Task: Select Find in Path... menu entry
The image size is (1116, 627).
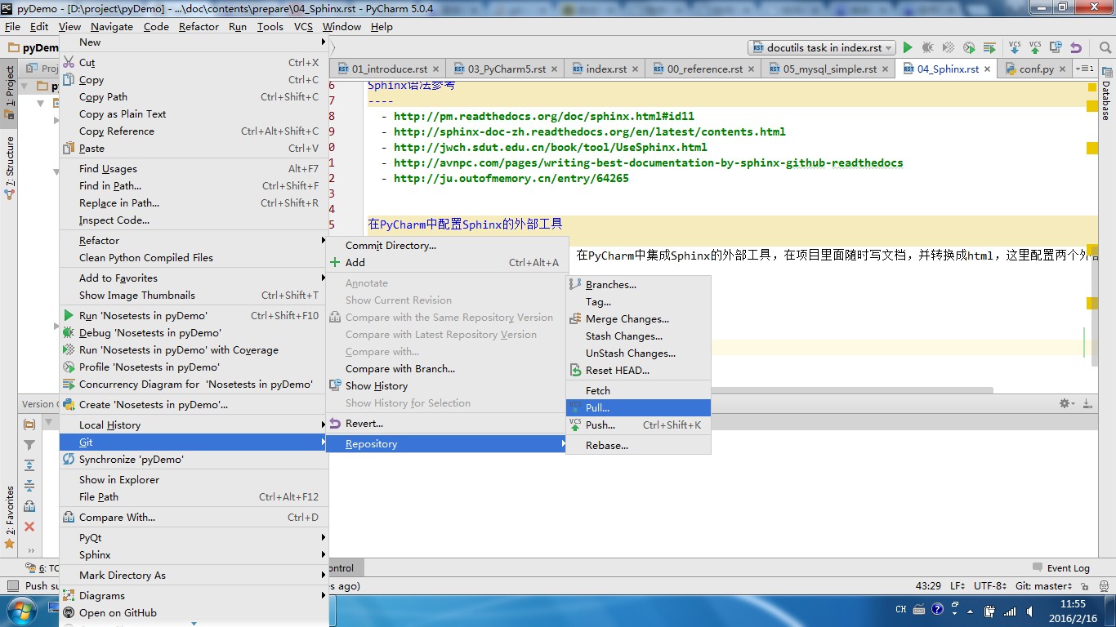Action: pos(194,186)
